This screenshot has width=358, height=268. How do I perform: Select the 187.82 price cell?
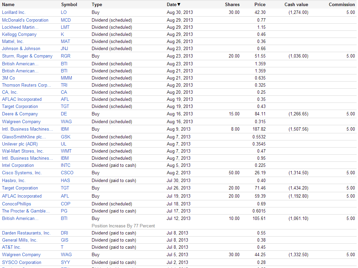tap(259, 129)
